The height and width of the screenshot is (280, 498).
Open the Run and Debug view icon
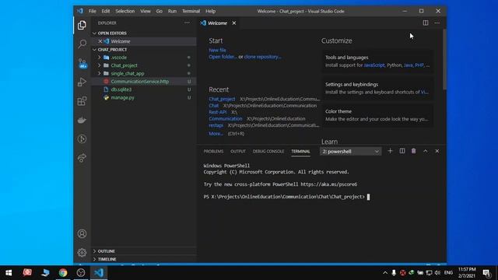click(x=82, y=82)
